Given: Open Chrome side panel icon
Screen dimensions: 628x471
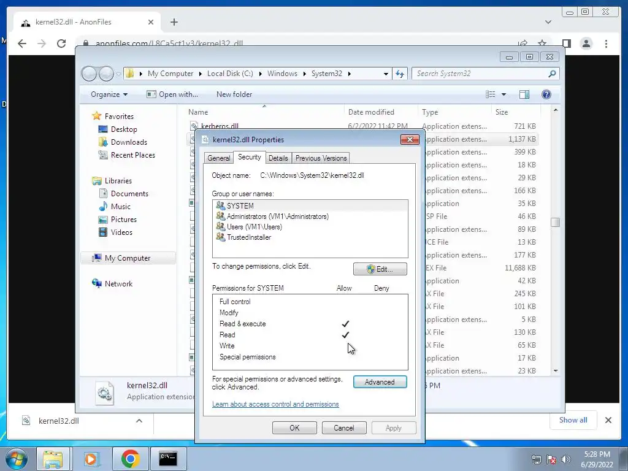Looking at the screenshot, I should click(x=566, y=44).
